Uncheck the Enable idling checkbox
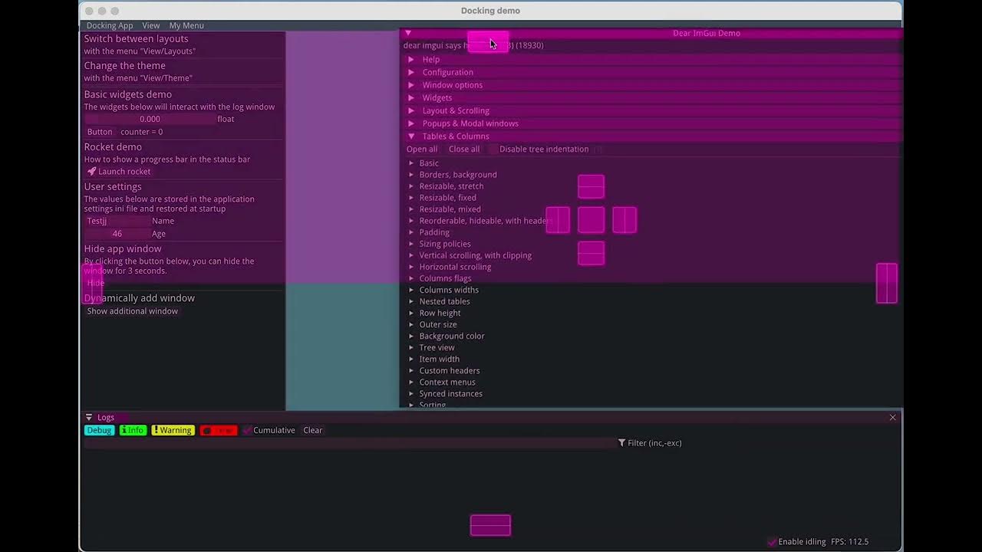 point(772,541)
